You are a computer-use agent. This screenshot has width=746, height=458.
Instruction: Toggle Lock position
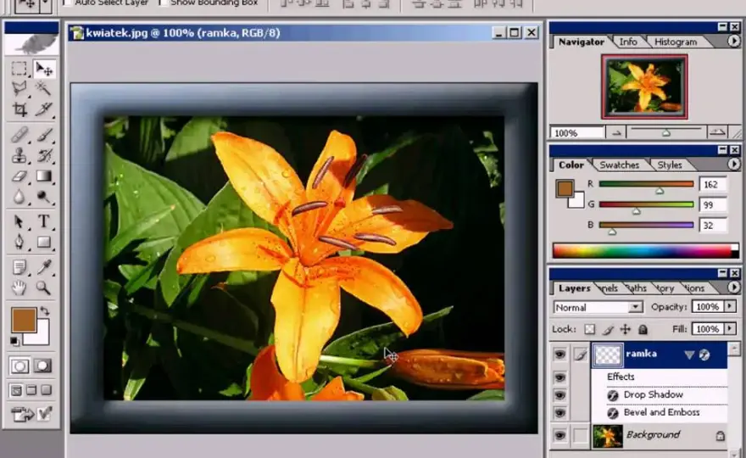click(625, 329)
